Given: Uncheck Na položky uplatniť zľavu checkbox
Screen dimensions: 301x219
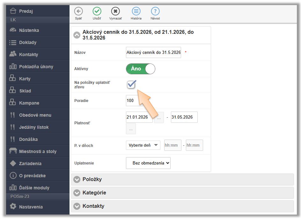Looking at the screenshot, I should tap(131, 84).
